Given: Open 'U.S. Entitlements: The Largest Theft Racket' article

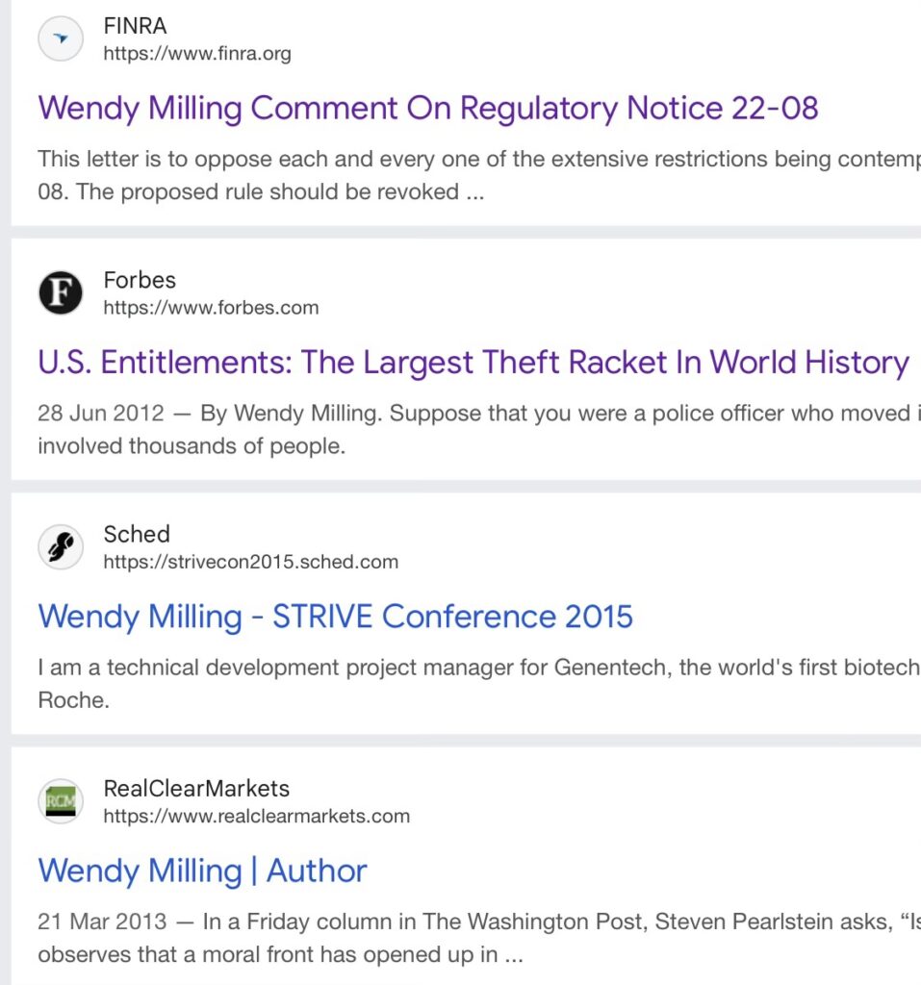Looking at the screenshot, I should coord(473,363).
